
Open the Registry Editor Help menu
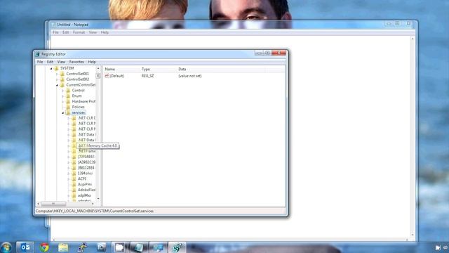click(x=92, y=62)
